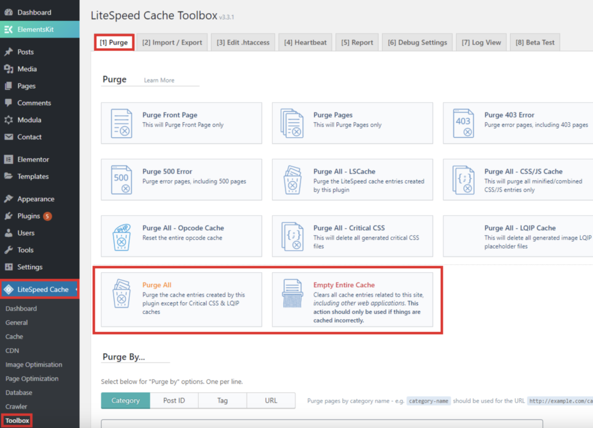The image size is (593, 428).
Task: Open the Cache submenu item
Action: coord(14,336)
